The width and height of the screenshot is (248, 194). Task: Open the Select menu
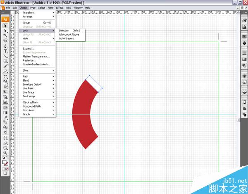[x=42, y=7]
